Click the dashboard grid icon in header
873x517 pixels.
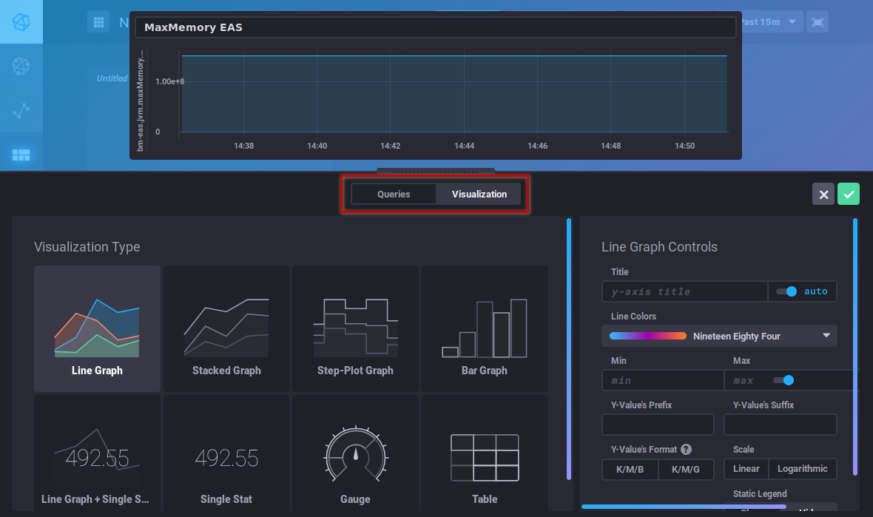point(98,22)
